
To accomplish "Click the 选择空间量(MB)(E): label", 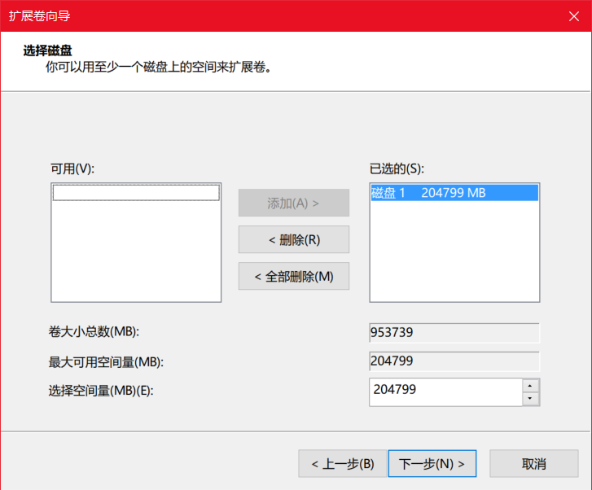I will pos(101,391).
